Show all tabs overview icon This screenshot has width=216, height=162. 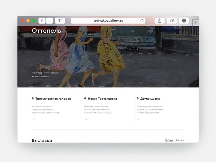[x=172, y=21]
